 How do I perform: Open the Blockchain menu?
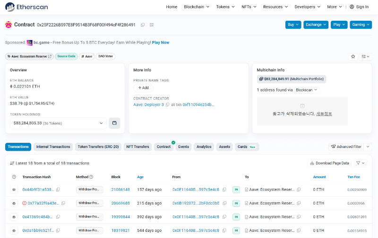[x=197, y=7]
